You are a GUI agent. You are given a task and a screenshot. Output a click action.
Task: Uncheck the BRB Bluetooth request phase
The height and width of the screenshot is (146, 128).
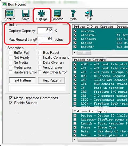click(x=75, y=76)
